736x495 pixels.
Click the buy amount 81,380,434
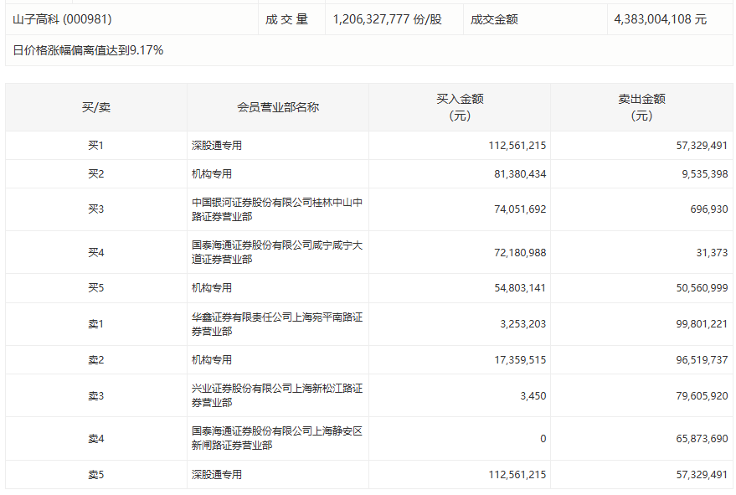tap(520, 174)
